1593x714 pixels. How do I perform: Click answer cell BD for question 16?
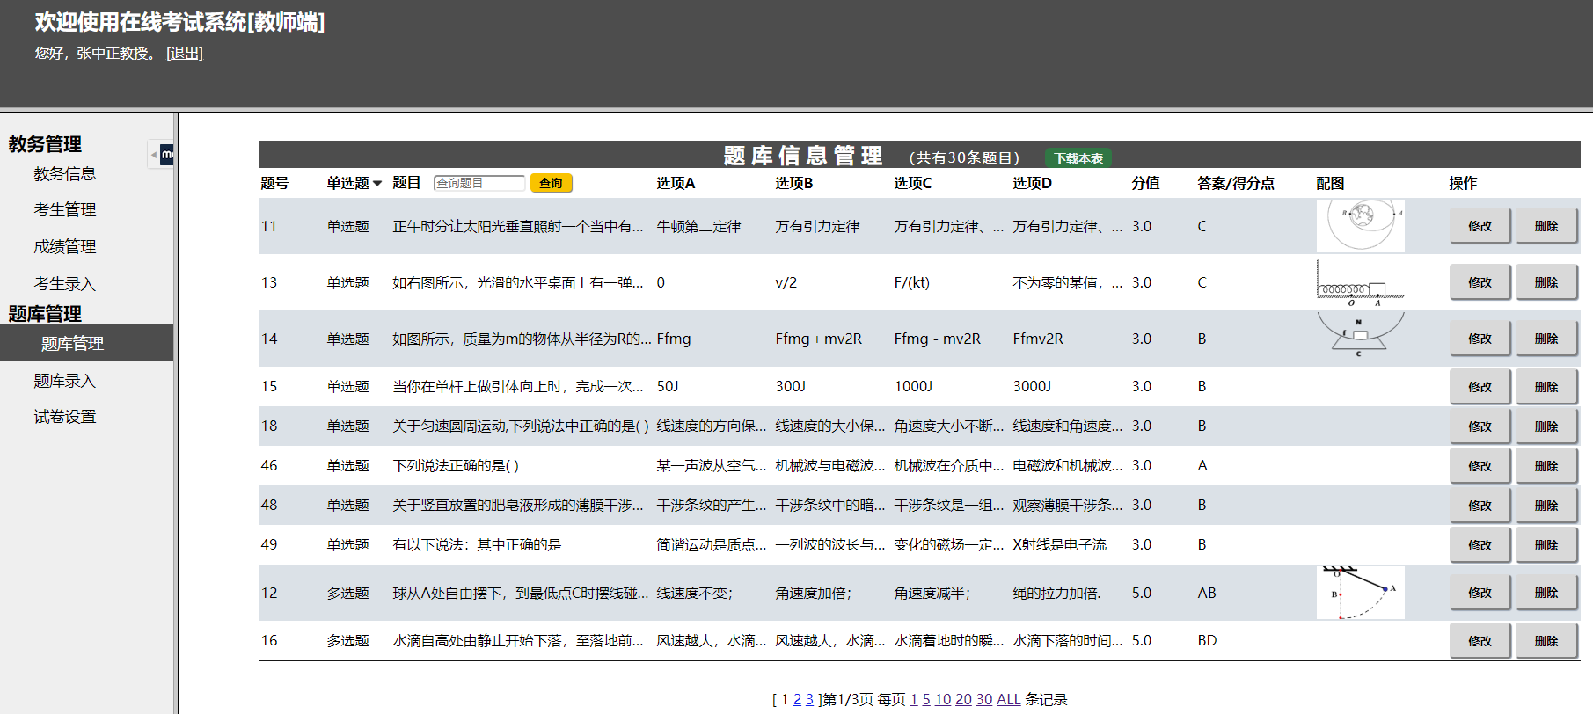[1207, 641]
